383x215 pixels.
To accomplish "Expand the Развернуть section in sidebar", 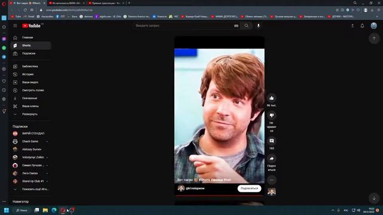I will [x=31, y=114].
